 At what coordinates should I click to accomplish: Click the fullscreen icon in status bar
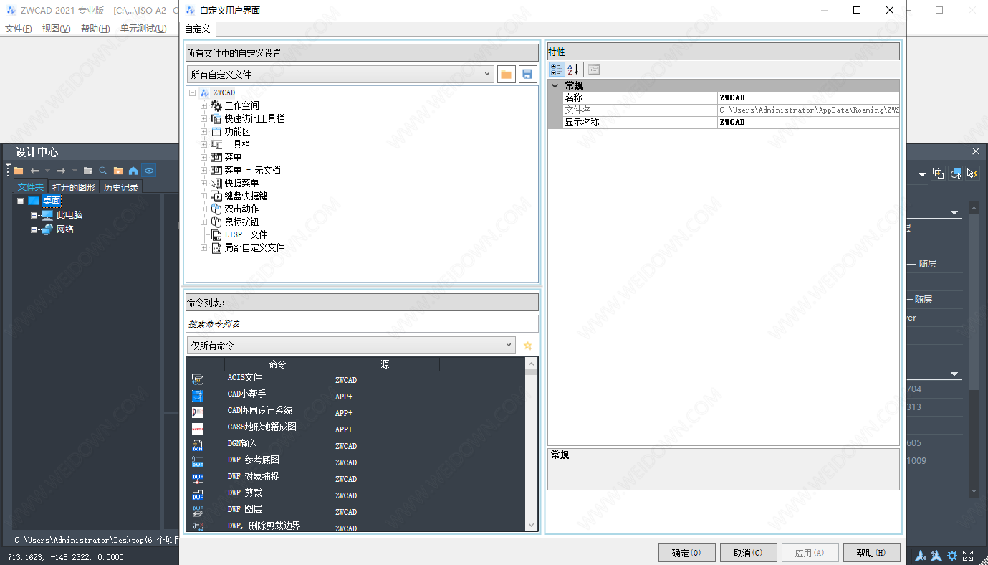coord(968,556)
